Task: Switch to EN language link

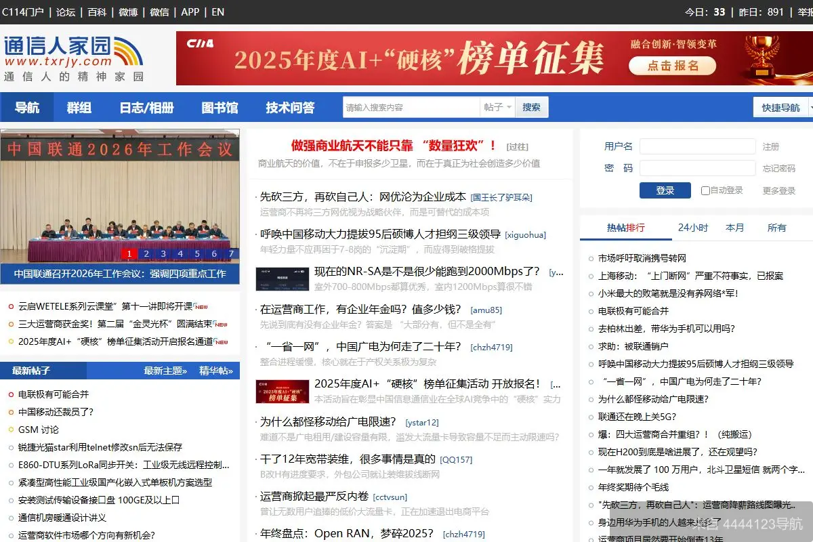Action: click(x=218, y=12)
